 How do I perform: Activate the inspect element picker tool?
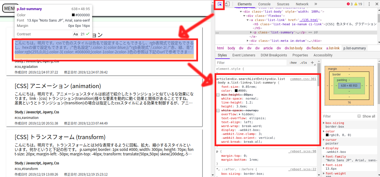coord(220,4)
